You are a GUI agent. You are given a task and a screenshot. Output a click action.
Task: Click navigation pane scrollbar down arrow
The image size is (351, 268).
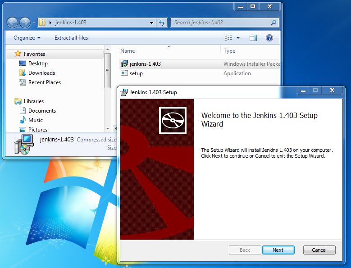tap(108, 129)
